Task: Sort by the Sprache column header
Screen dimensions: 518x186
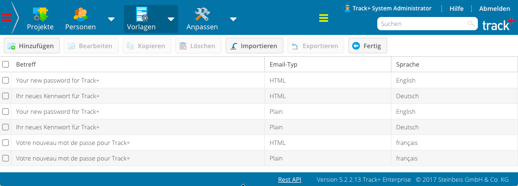Action: click(455, 64)
